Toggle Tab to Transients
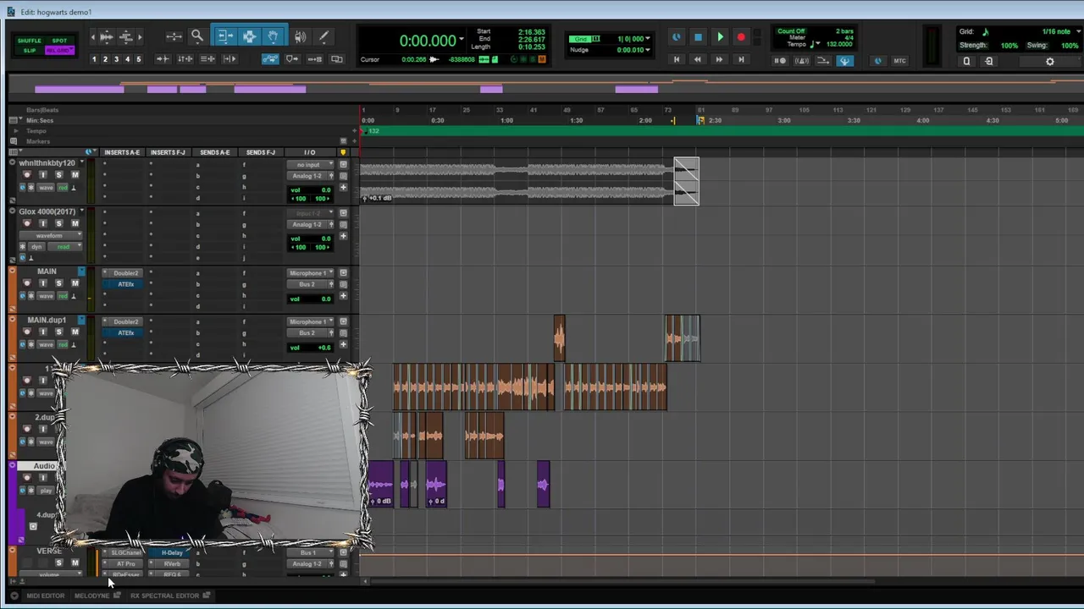Image resolution: width=1084 pixels, height=609 pixels. [163, 59]
